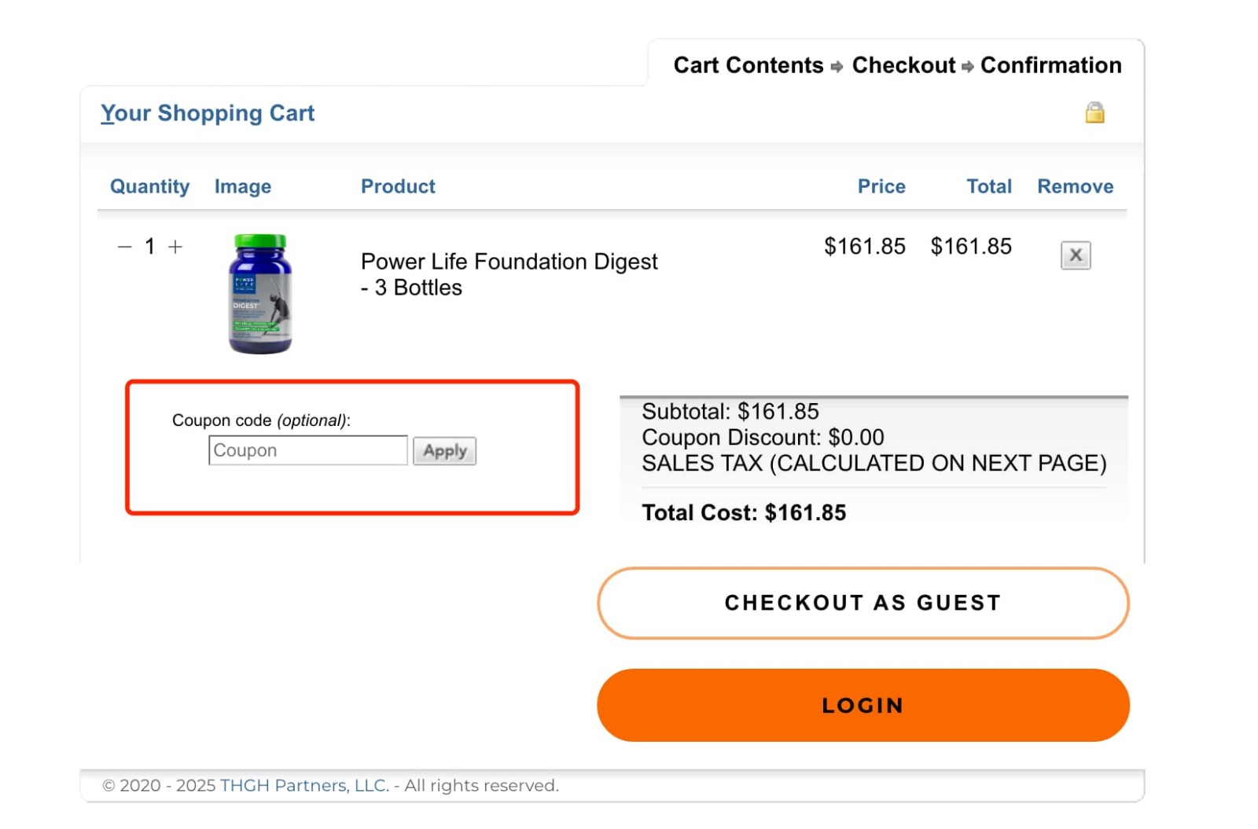This screenshot has height=829, width=1258.
Task: Click the plus icon to increase quantity
Action: point(175,246)
